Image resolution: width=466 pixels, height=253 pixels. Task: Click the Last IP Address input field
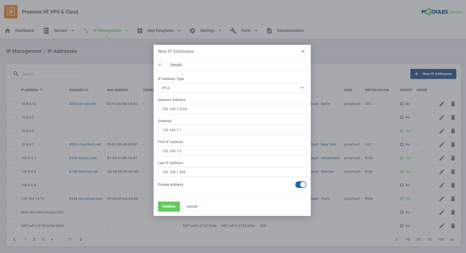(x=232, y=172)
